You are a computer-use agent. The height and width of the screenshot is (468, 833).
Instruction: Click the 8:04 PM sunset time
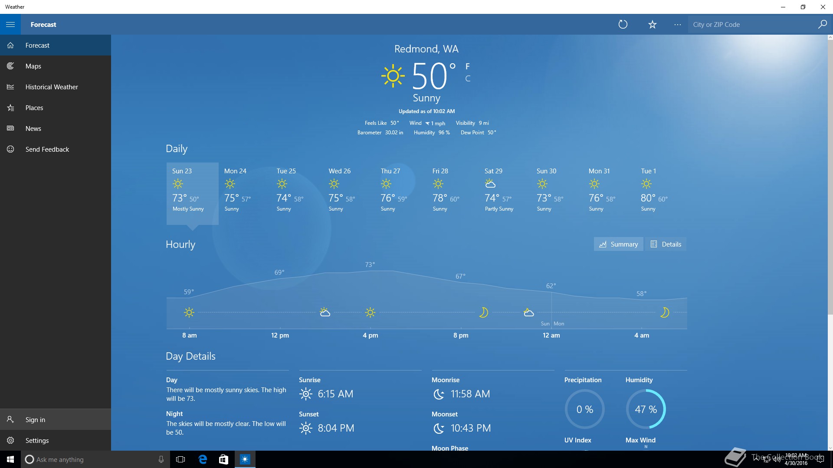point(336,428)
